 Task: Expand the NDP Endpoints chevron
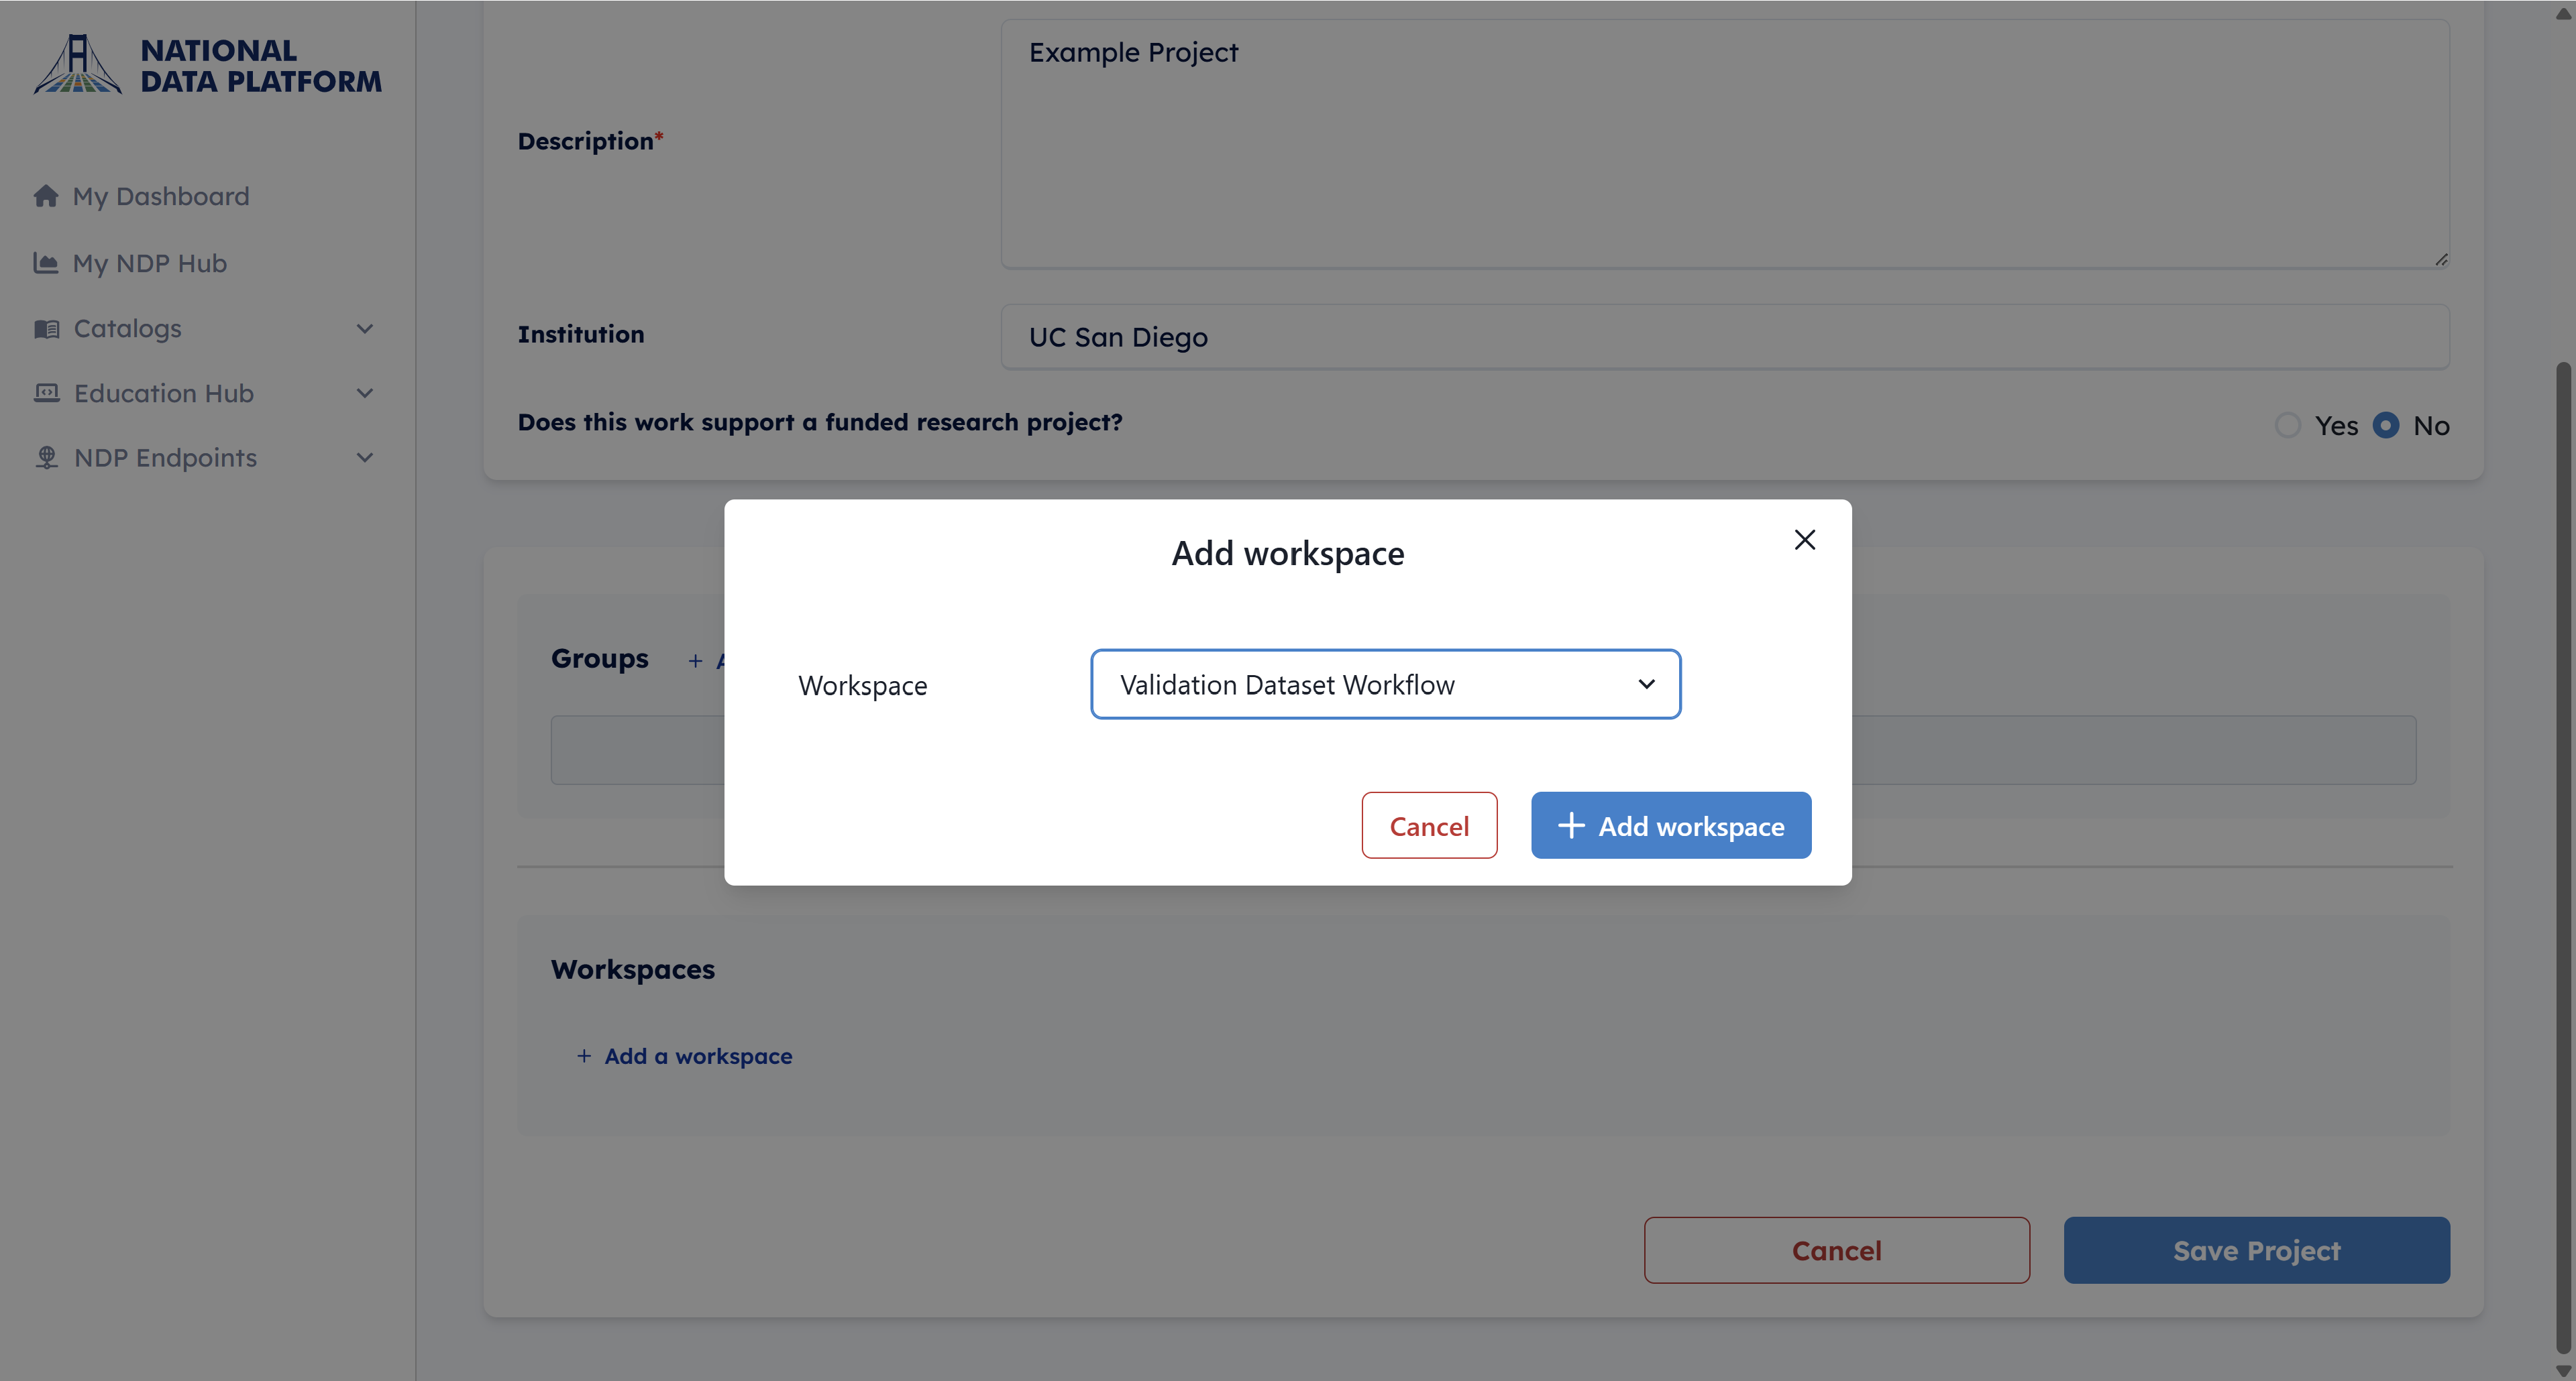pos(365,458)
